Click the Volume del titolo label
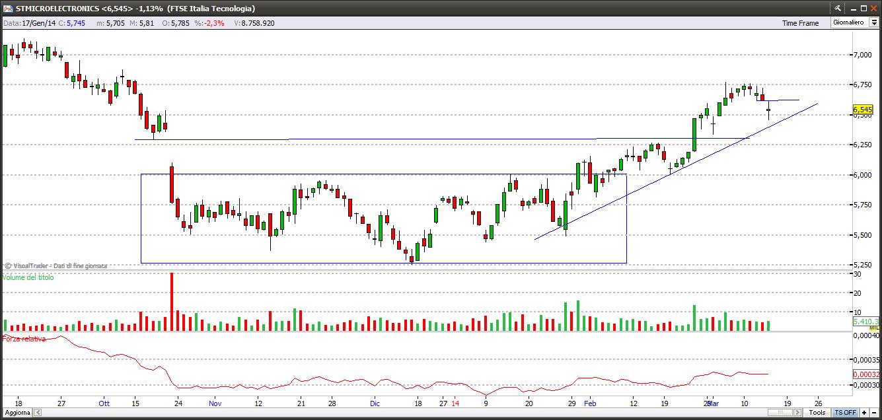Image resolution: width=882 pixels, height=420 pixels. pos(28,277)
